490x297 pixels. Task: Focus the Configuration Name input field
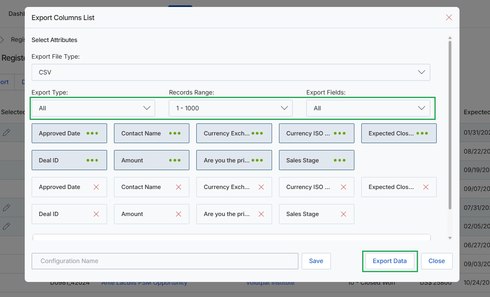(x=165, y=261)
